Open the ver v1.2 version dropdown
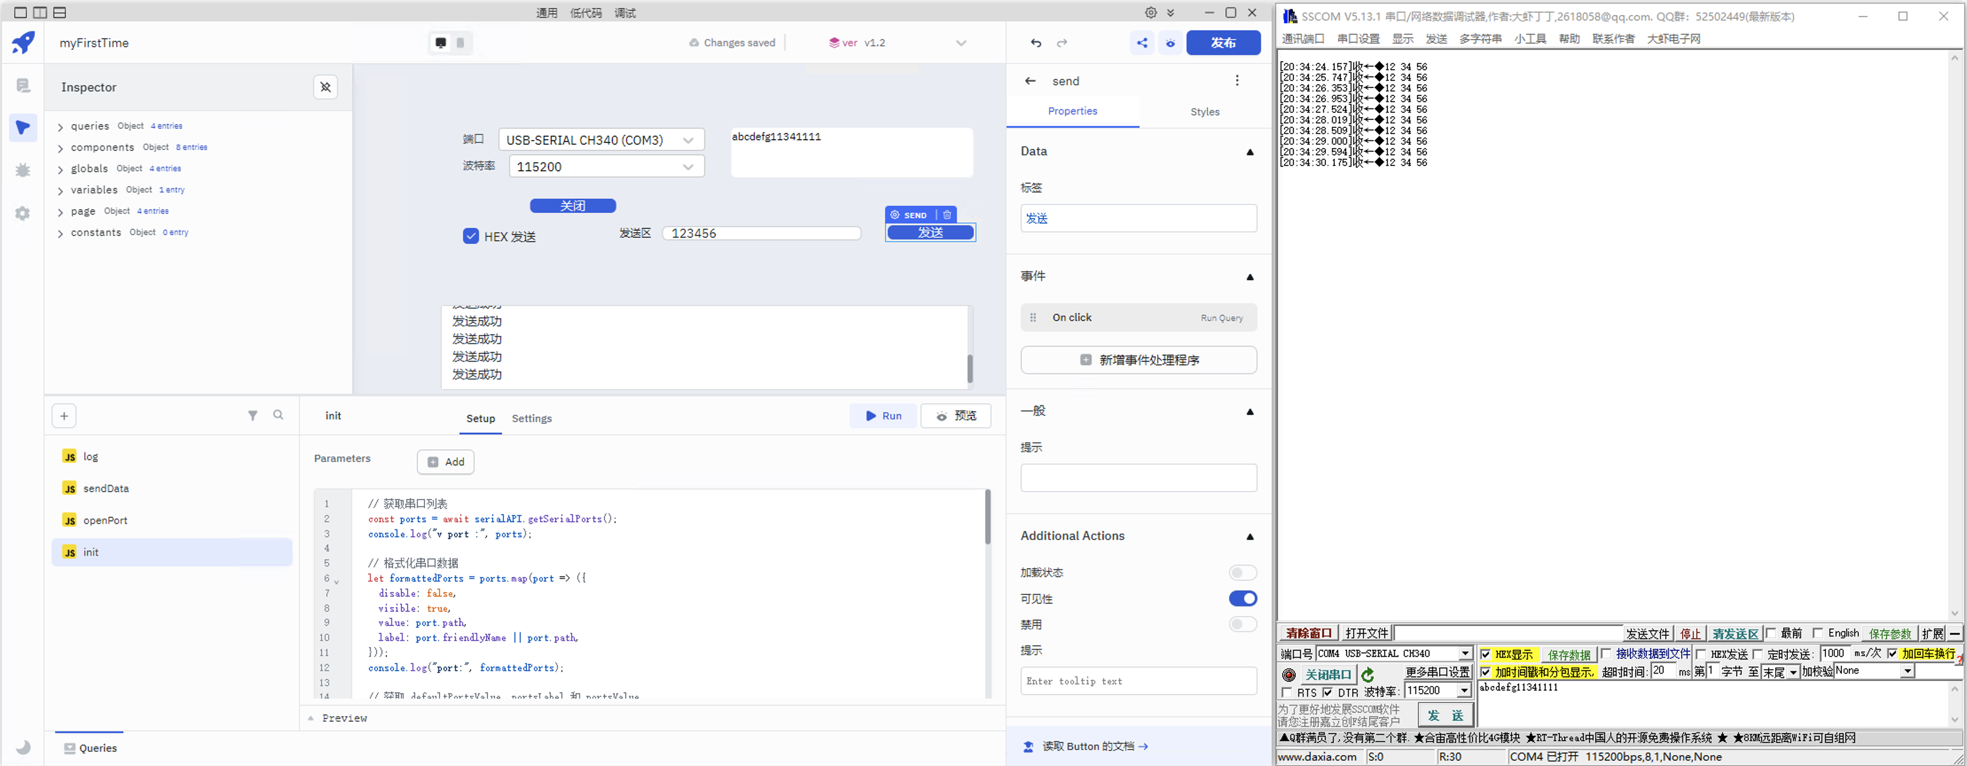 (960, 43)
